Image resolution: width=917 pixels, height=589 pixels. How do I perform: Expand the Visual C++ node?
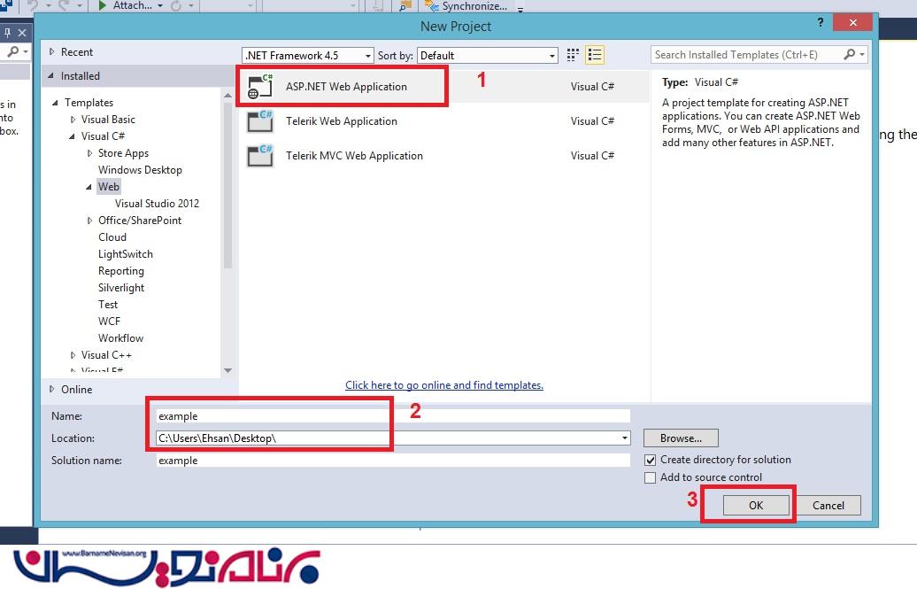coord(73,355)
